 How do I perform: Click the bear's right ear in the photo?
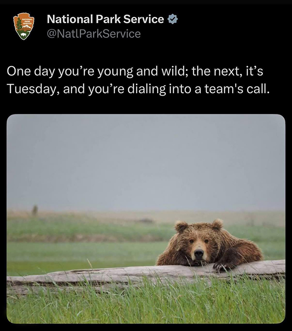click(217, 224)
